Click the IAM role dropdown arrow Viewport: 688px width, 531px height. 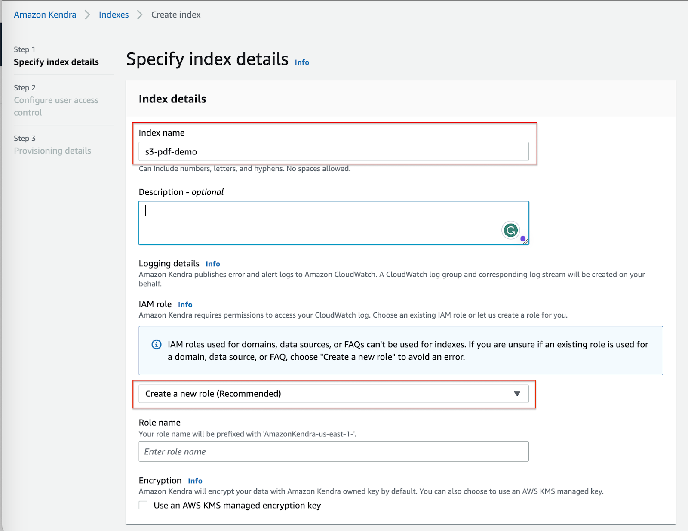tap(517, 394)
